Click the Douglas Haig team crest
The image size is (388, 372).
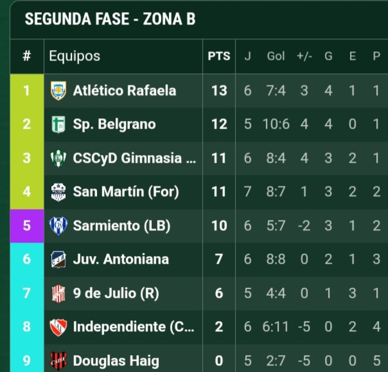[58, 360]
